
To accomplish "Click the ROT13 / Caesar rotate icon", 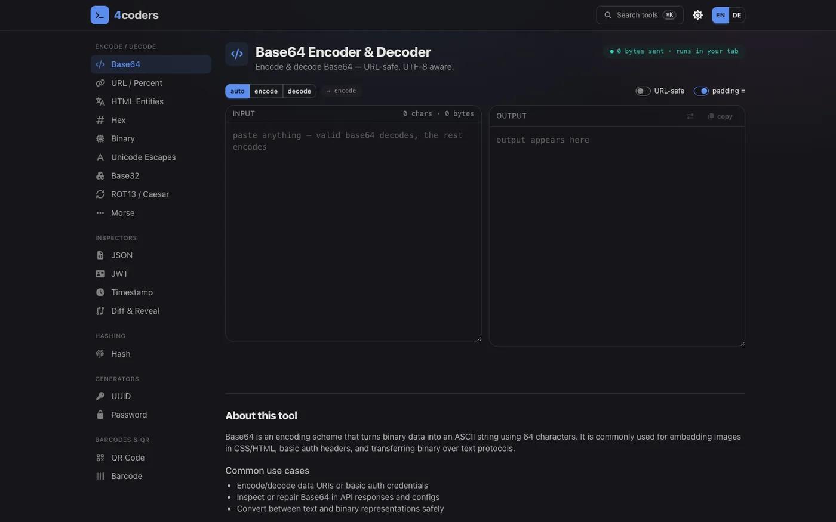I will pyautogui.click(x=100, y=194).
